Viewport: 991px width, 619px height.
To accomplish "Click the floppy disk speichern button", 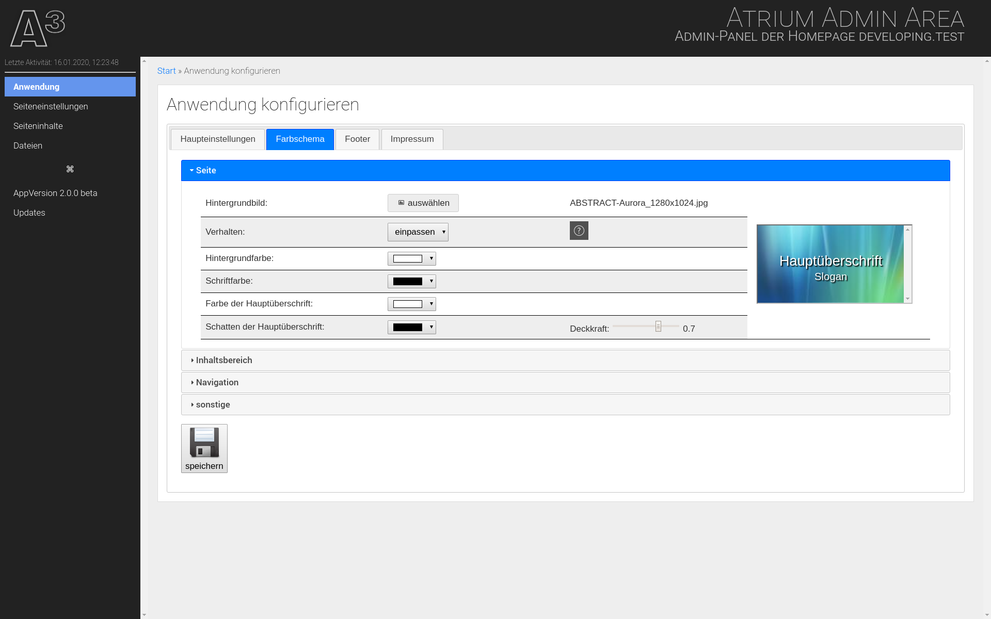I will click(x=204, y=448).
